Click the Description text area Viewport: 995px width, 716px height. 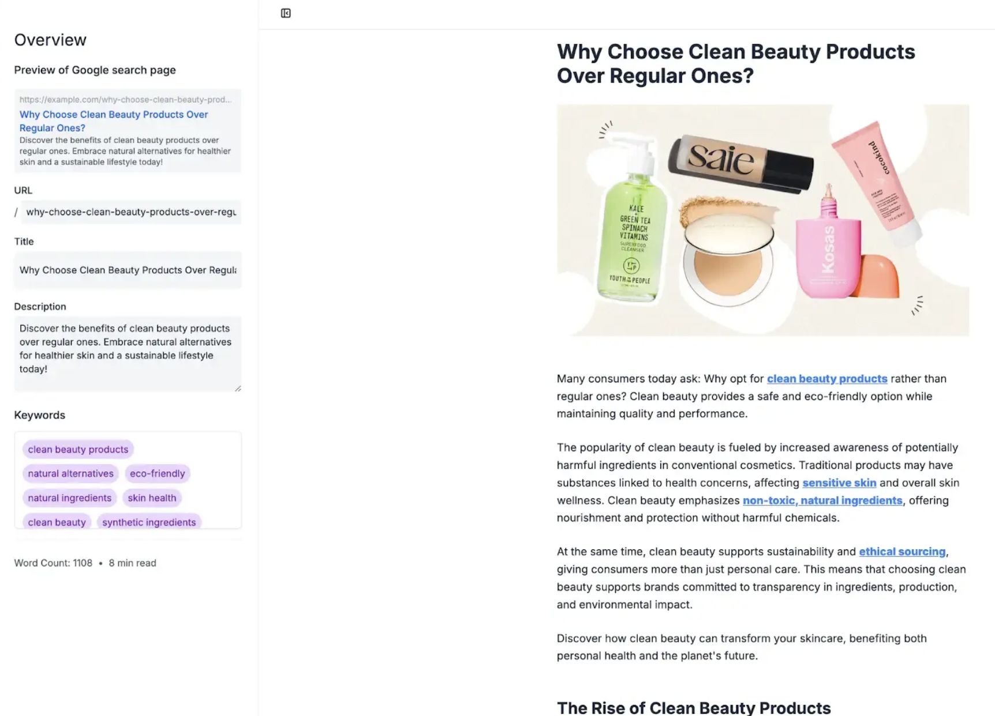pyautogui.click(x=128, y=349)
